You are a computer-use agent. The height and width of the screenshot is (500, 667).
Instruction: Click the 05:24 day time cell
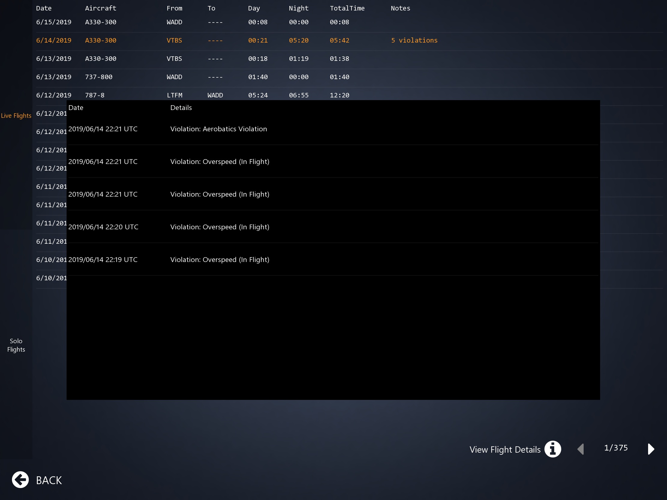[258, 95]
